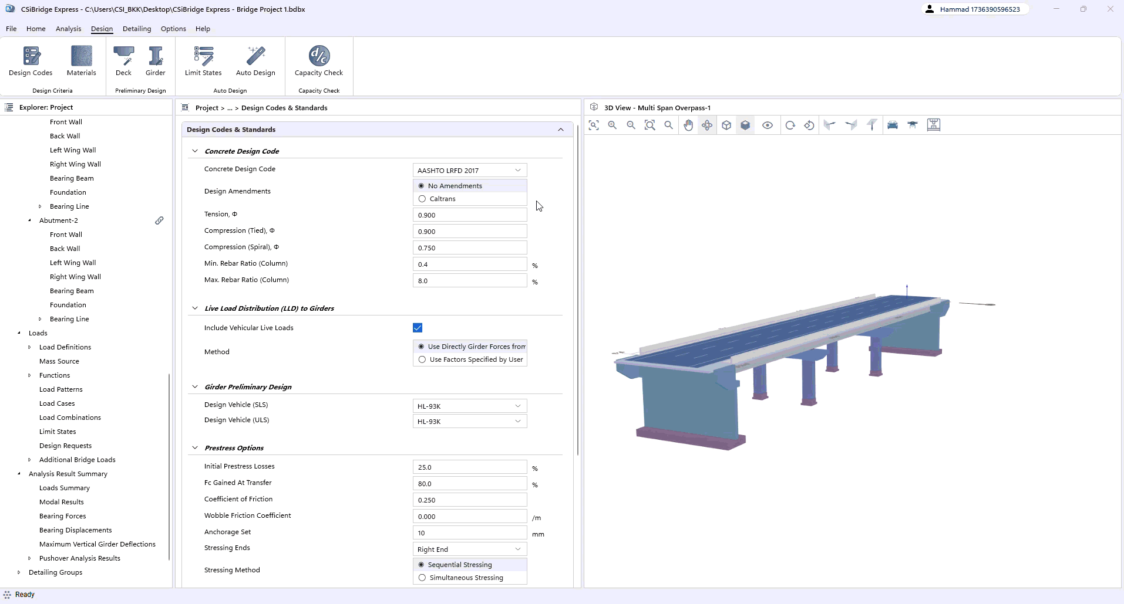
Task: Switch to the Analysis ribbon tab
Action: coord(68,29)
